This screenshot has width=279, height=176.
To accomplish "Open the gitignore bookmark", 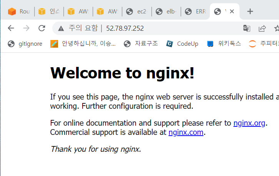I will pyautogui.click(x=25, y=44).
